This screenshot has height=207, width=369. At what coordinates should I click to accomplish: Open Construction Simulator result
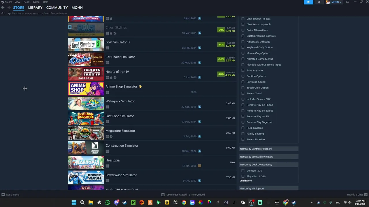[x=152, y=148]
